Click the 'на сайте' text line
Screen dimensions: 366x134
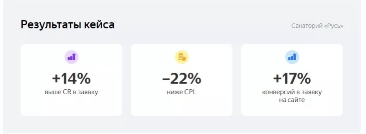292,100
